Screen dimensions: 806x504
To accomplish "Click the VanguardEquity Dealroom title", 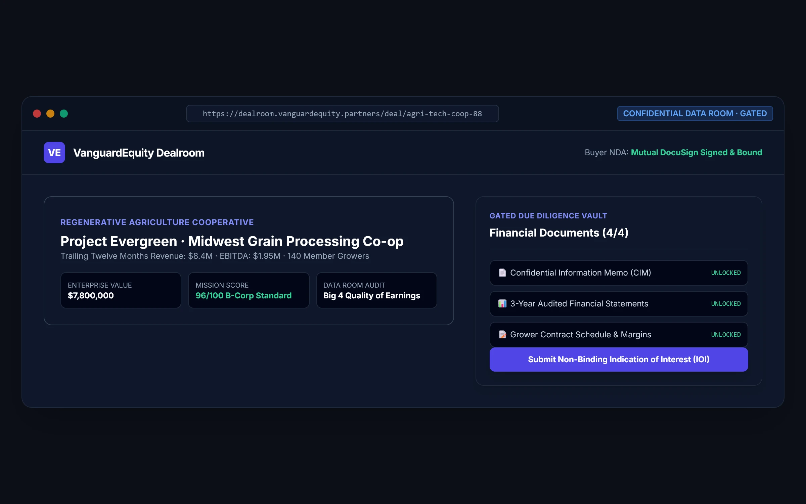I will [x=139, y=153].
